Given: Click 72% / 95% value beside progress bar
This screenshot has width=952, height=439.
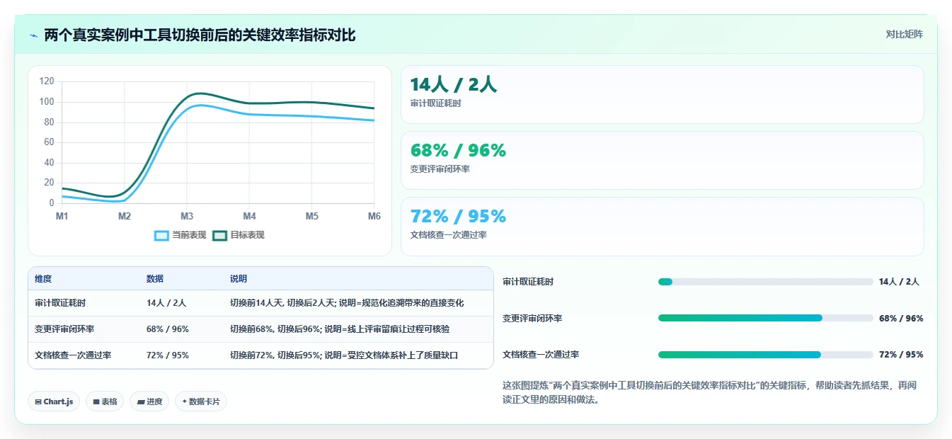Looking at the screenshot, I should (901, 355).
